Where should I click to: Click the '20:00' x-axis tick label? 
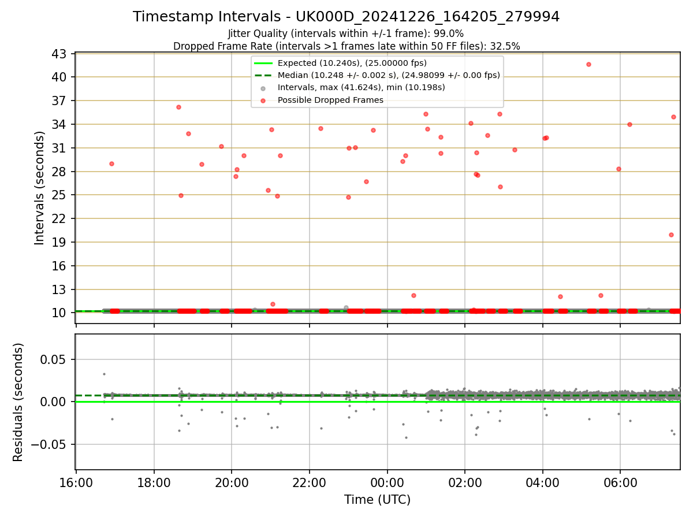point(232,482)
